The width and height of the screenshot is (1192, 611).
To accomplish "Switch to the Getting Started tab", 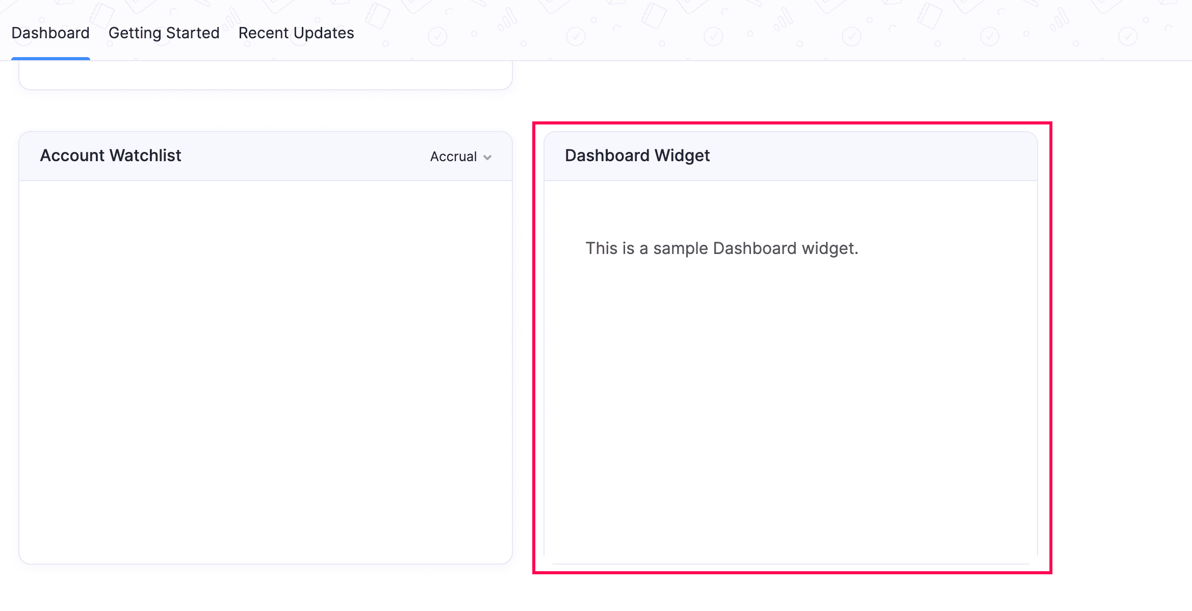I will (163, 33).
